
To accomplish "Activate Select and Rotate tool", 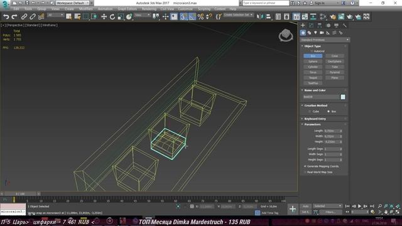I will coord(112,17).
